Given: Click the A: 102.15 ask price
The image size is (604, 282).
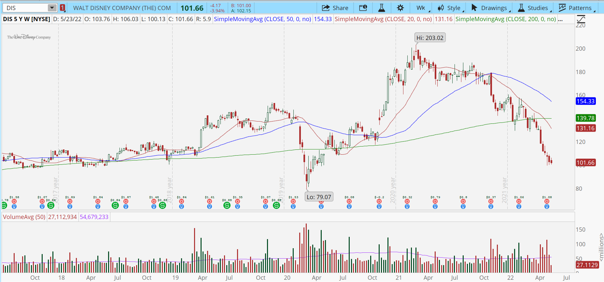Looking at the screenshot, I should point(241,11).
